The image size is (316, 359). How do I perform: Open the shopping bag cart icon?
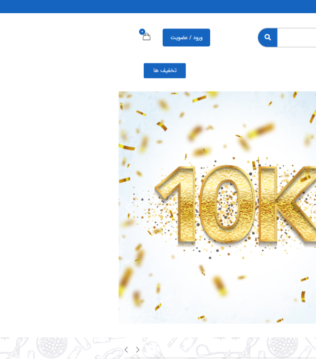coord(146,37)
